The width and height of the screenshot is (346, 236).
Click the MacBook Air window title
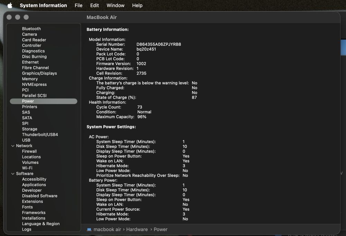point(101,17)
